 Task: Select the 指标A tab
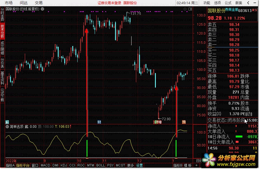click(10, 165)
